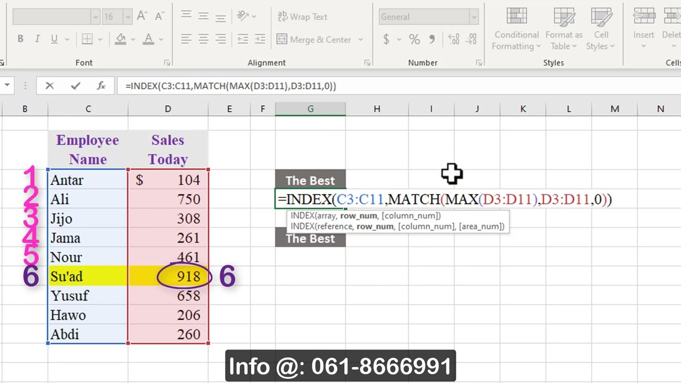Select the sales value 750 cell

point(168,199)
